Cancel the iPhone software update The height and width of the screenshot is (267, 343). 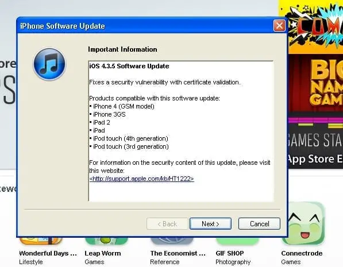point(259,224)
